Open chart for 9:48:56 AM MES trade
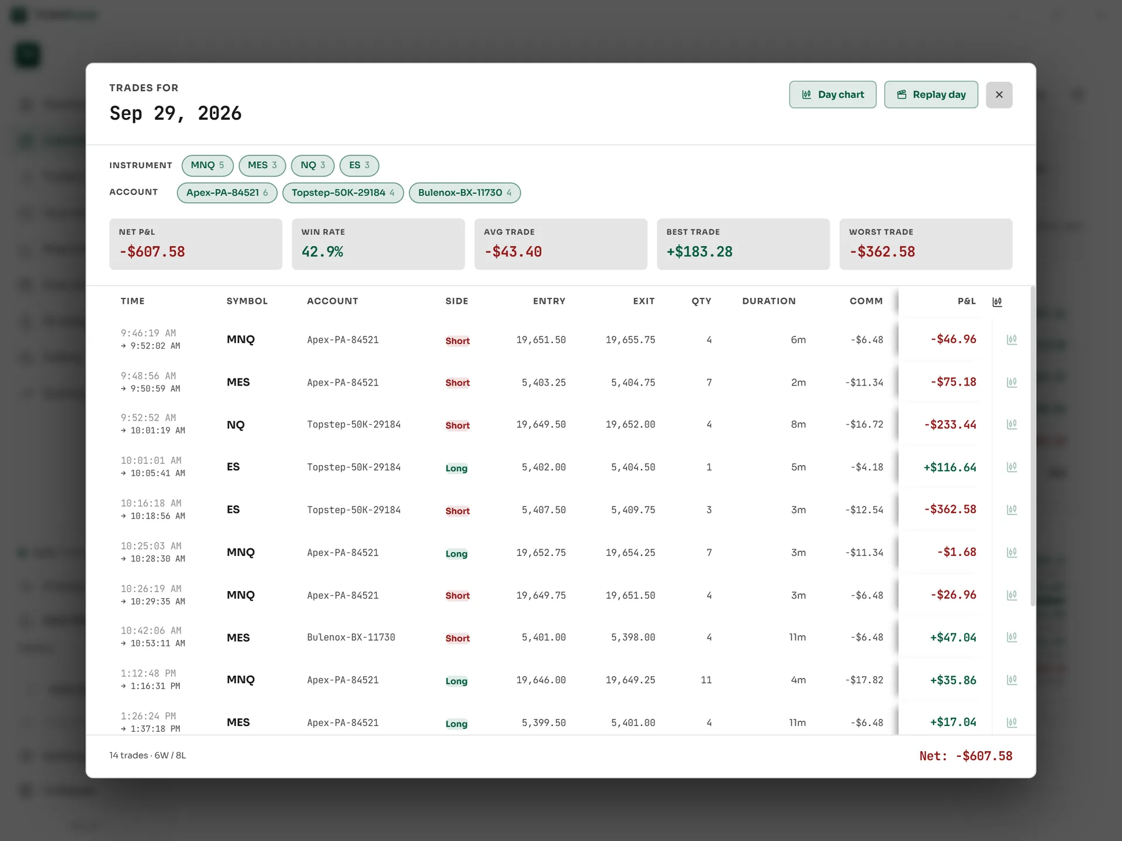The image size is (1122, 841). click(x=1012, y=383)
